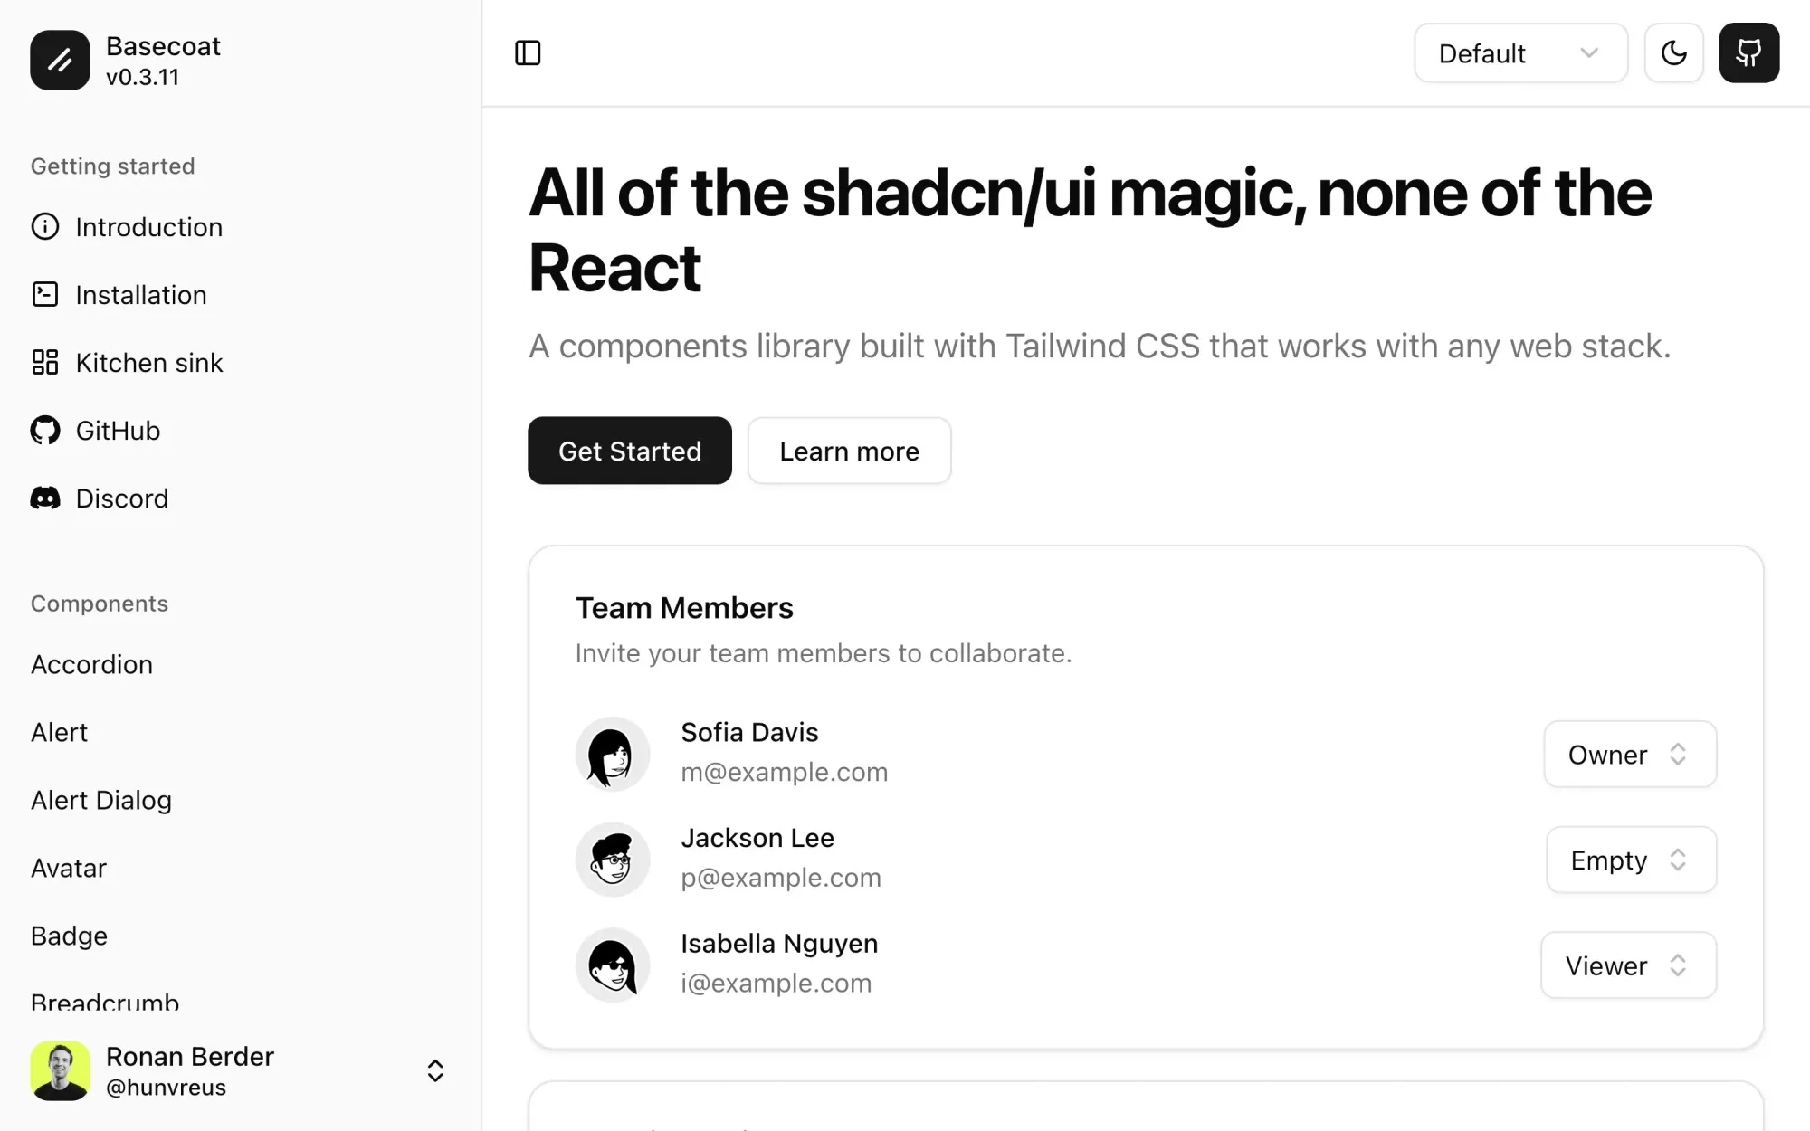This screenshot has height=1131, width=1810.
Task: Click the Discord sidebar icon
Action: (45, 498)
